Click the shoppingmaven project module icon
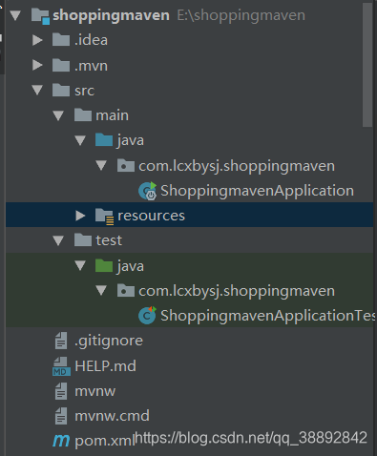377x456 pixels. (40, 16)
